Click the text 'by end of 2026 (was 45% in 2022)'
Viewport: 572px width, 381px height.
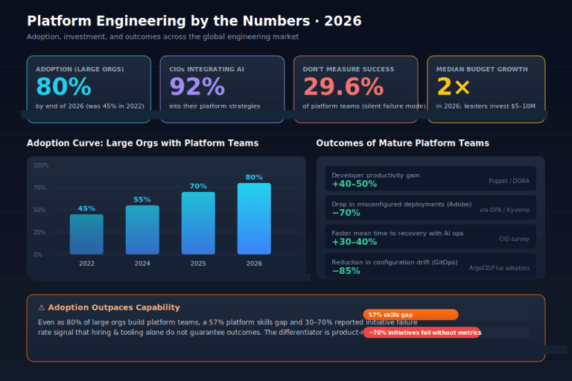[89, 106]
